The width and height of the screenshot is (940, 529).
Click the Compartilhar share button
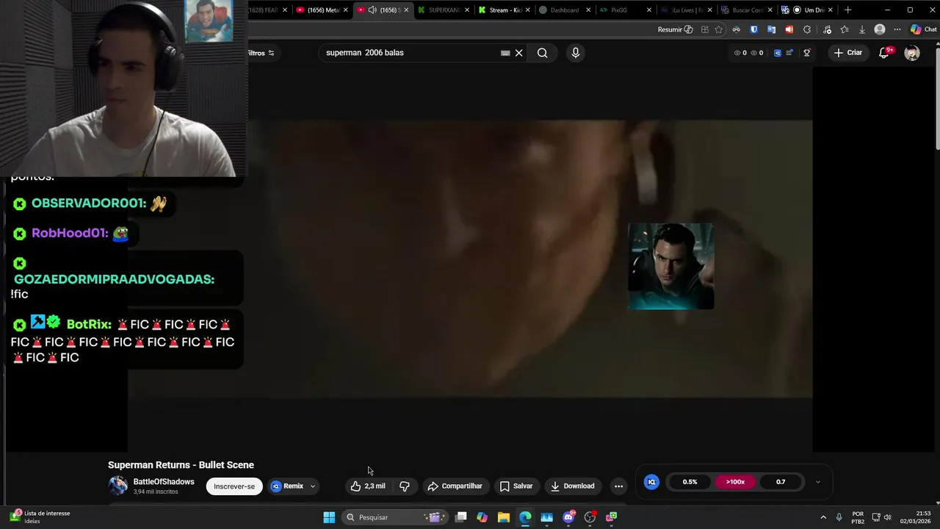[455, 486]
